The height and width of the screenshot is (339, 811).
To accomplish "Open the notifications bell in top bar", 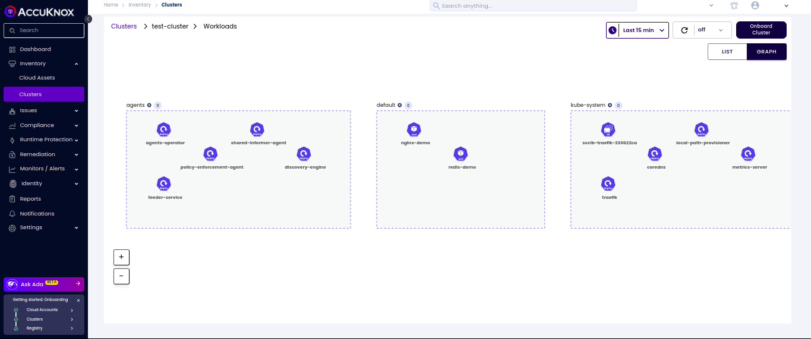I will [734, 5].
